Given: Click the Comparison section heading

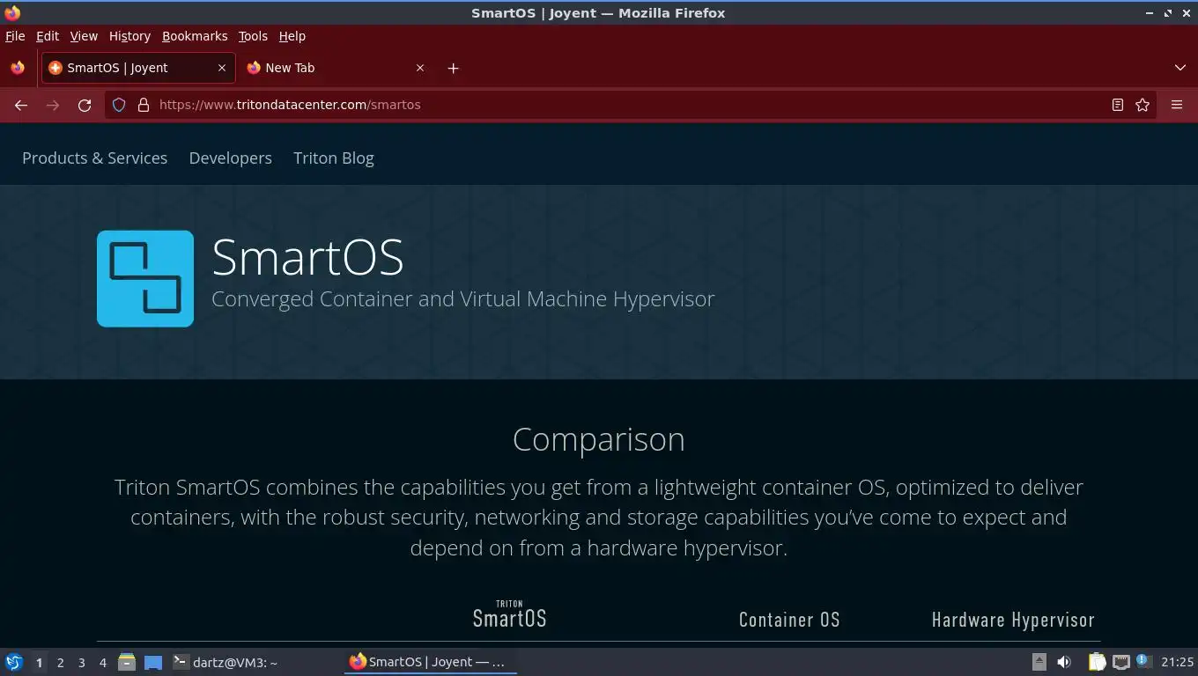Looking at the screenshot, I should 599,439.
